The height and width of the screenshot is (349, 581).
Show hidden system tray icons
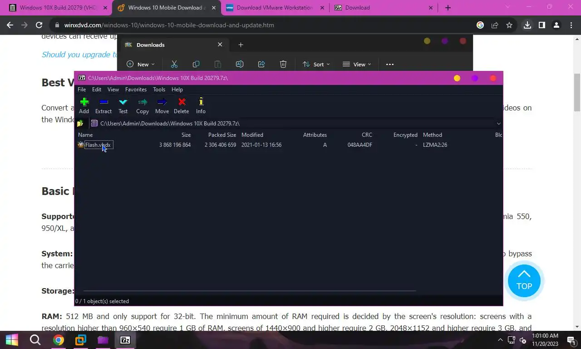pyautogui.click(x=500, y=340)
